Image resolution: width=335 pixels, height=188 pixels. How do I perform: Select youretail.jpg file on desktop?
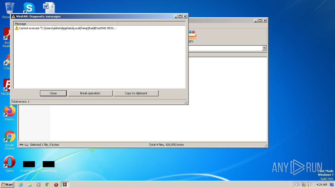coord(49,166)
